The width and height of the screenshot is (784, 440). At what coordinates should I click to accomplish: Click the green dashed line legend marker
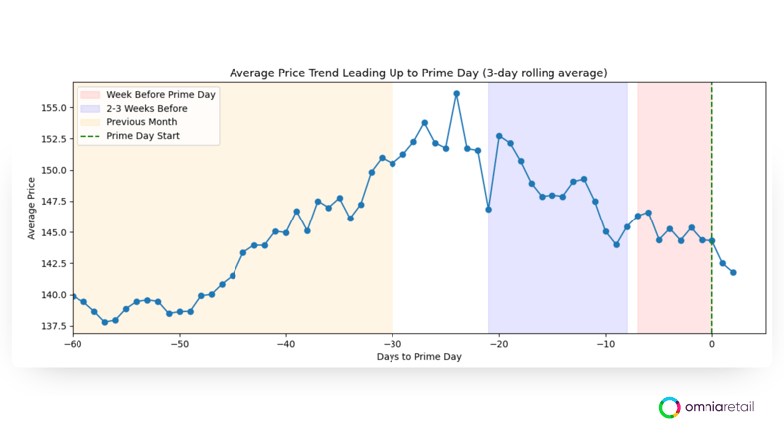[x=89, y=136]
